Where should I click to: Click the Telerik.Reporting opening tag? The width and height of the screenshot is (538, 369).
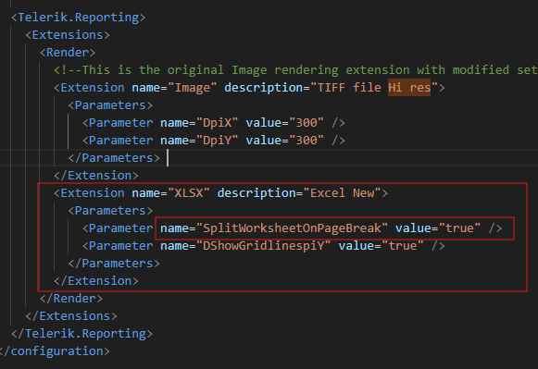point(79,18)
